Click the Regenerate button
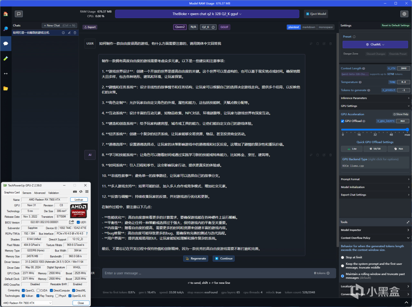Image resolution: width=412 pixels, height=307 pixels. point(196,259)
